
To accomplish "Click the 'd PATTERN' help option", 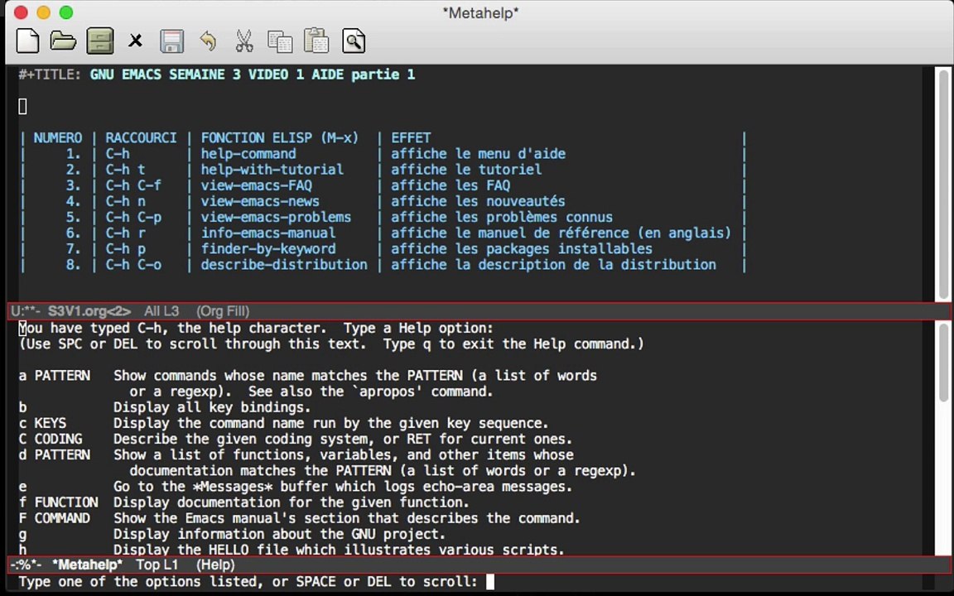I will (54, 455).
